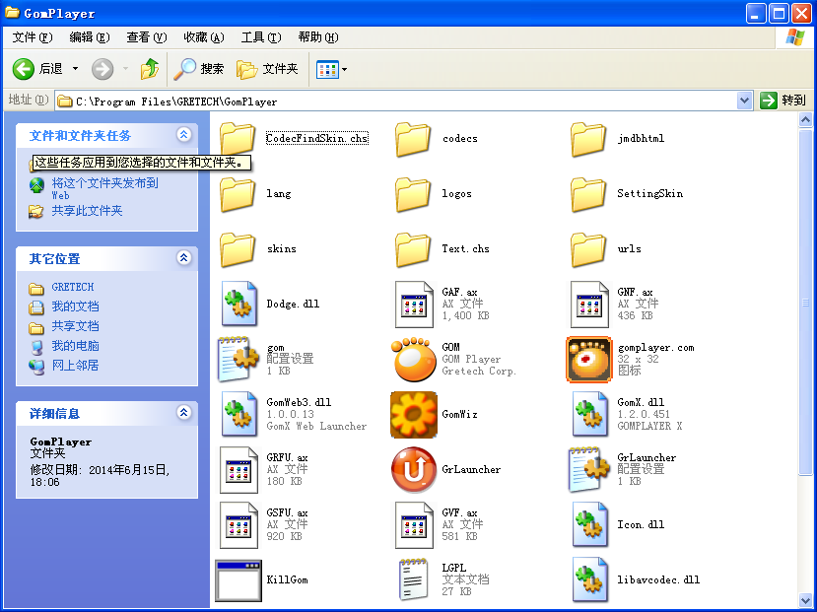Open the GrLauncher application icon
The width and height of the screenshot is (817, 612).
click(x=414, y=470)
